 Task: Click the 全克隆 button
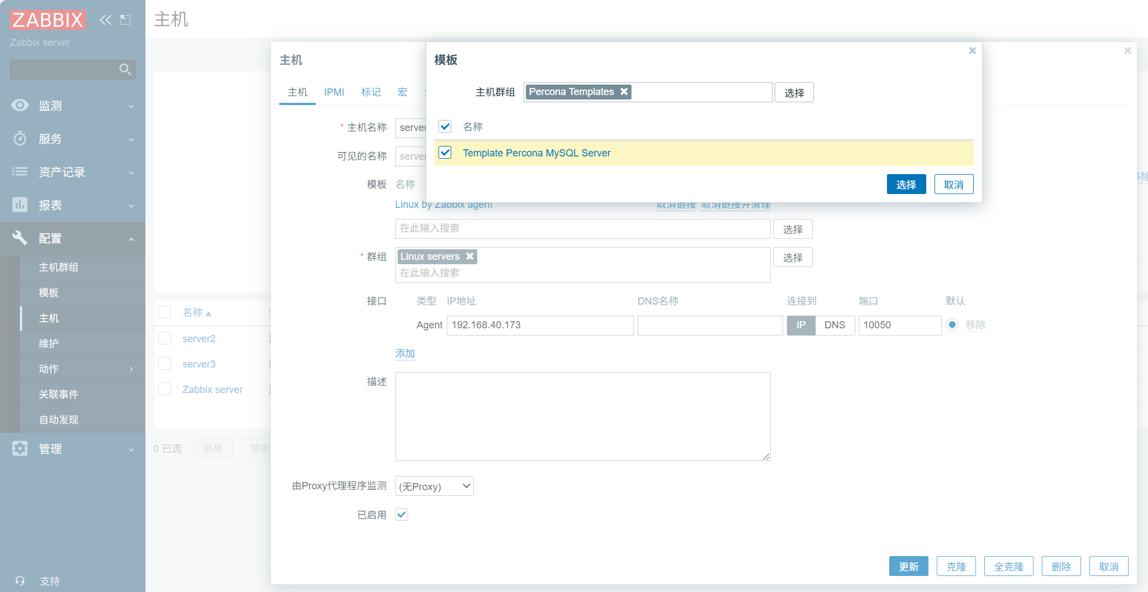click(1009, 567)
